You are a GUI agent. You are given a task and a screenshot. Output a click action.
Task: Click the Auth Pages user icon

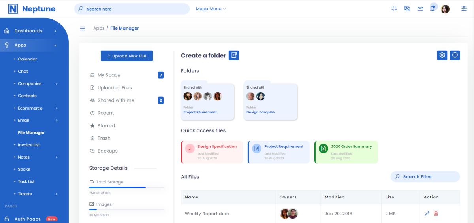pyautogui.click(x=7, y=219)
